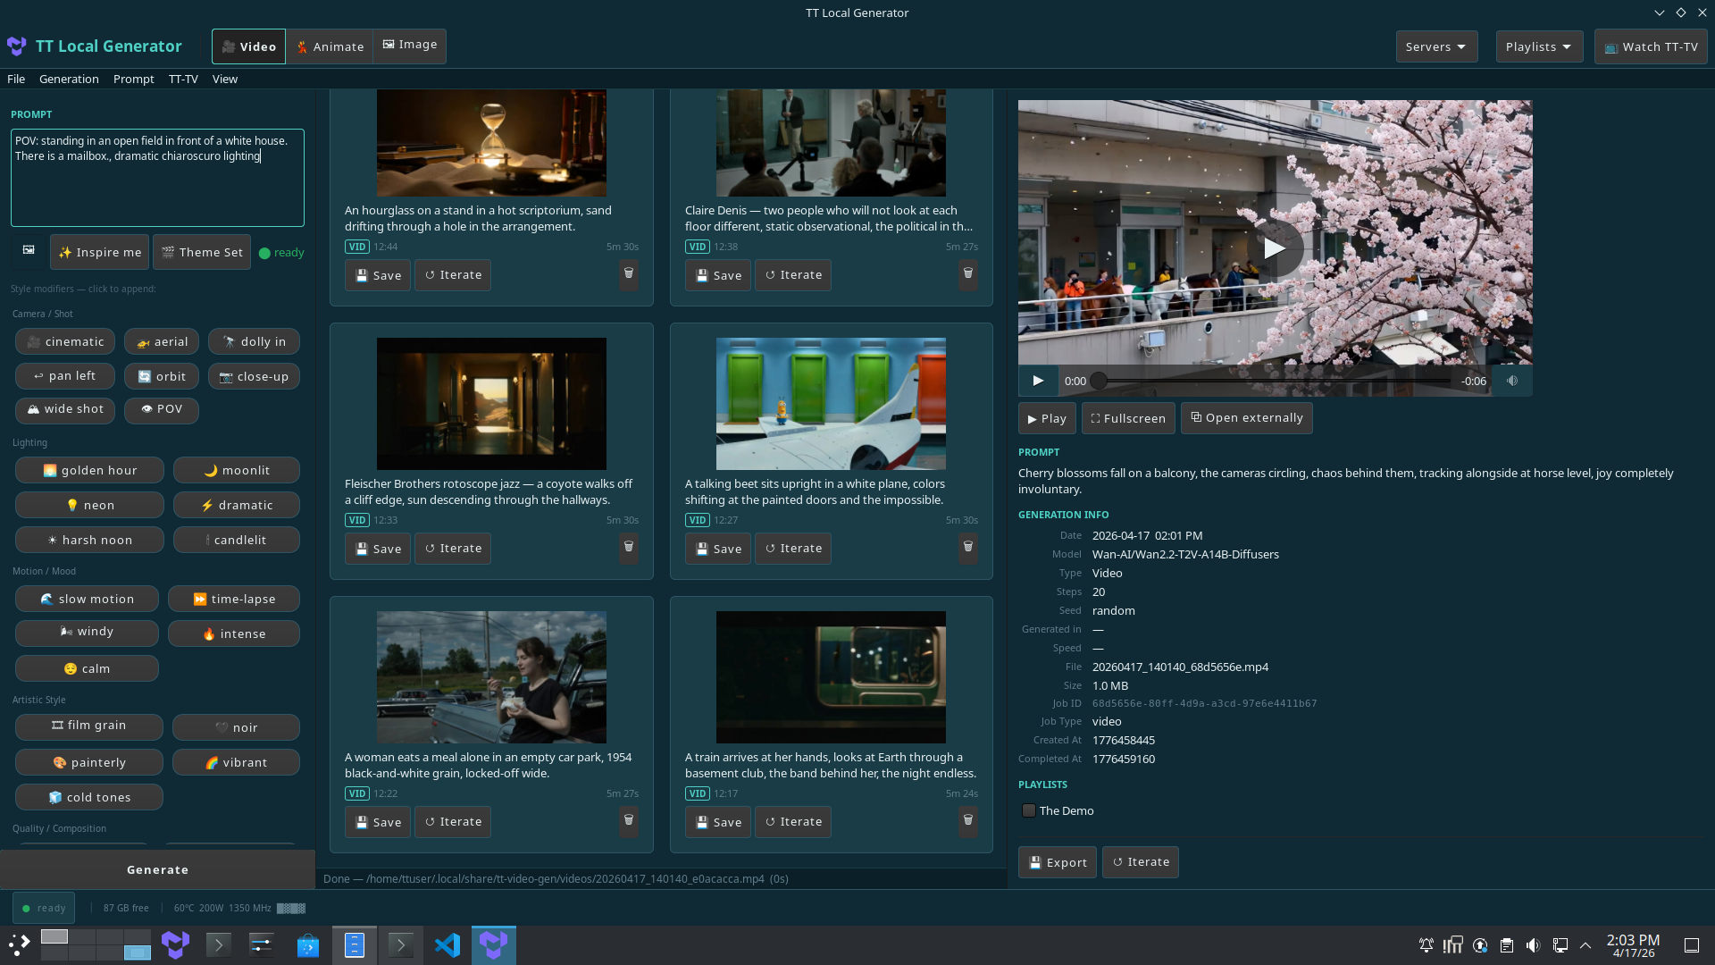Click the image attachment icon beside Inspire me
The image size is (1715, 965).
(27, 251)
